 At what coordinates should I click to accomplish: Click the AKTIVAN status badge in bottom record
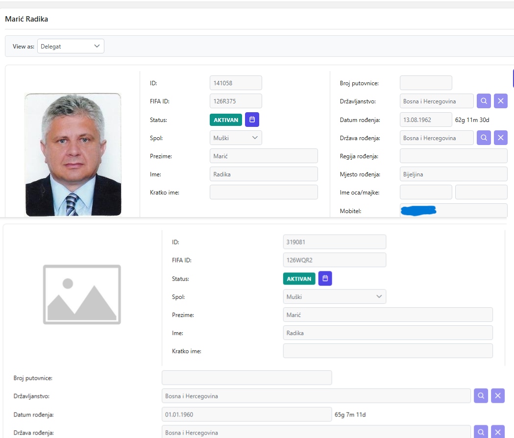coord(299,279)
